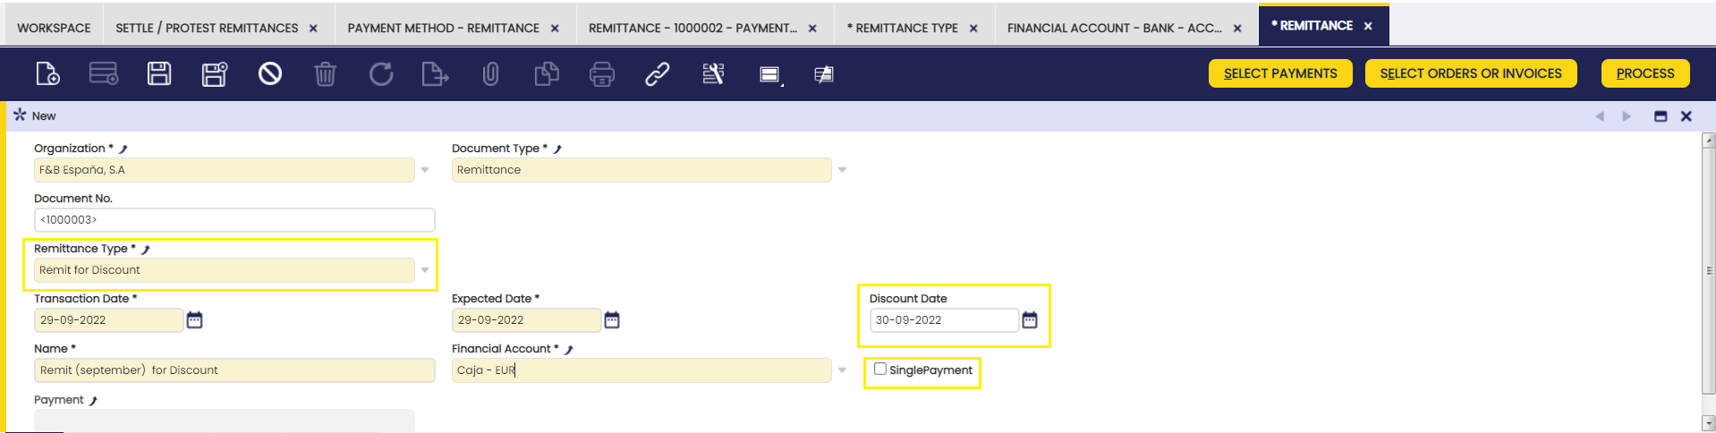Click the Financial Account field showing Caja - EUR

point(641,370)
